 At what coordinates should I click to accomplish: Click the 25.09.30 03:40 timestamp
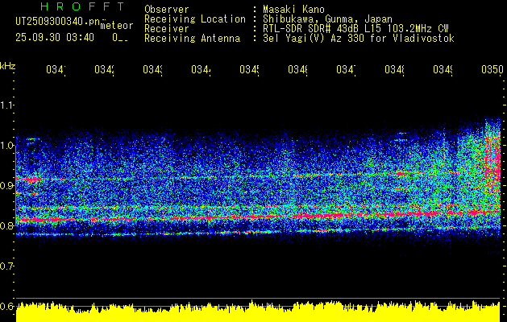(x=55, y=37)
